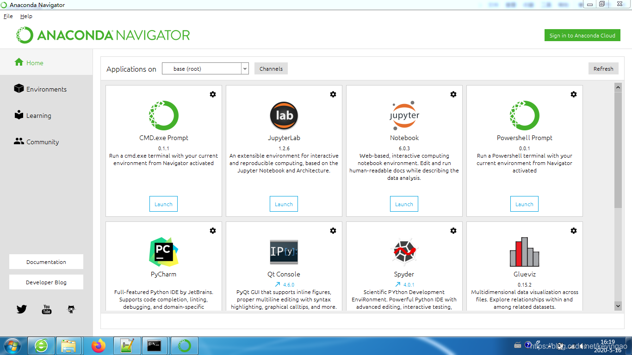Click the Qt Console version 4.6.0

289,285
